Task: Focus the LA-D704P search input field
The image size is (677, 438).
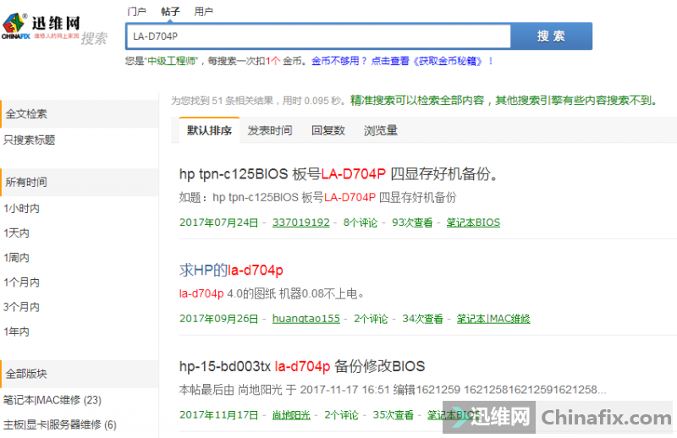Action: pyautogui.click(x=318, y=36)
